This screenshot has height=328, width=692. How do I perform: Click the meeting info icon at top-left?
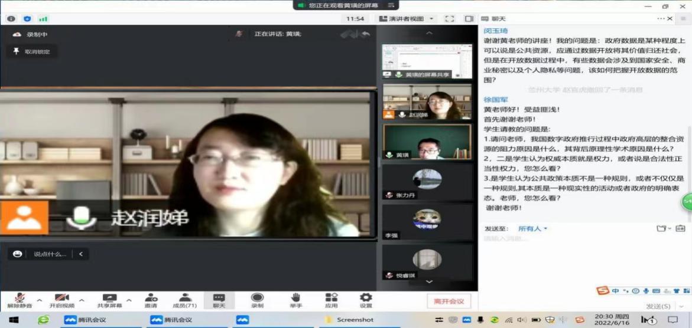(x=11, y=19)
